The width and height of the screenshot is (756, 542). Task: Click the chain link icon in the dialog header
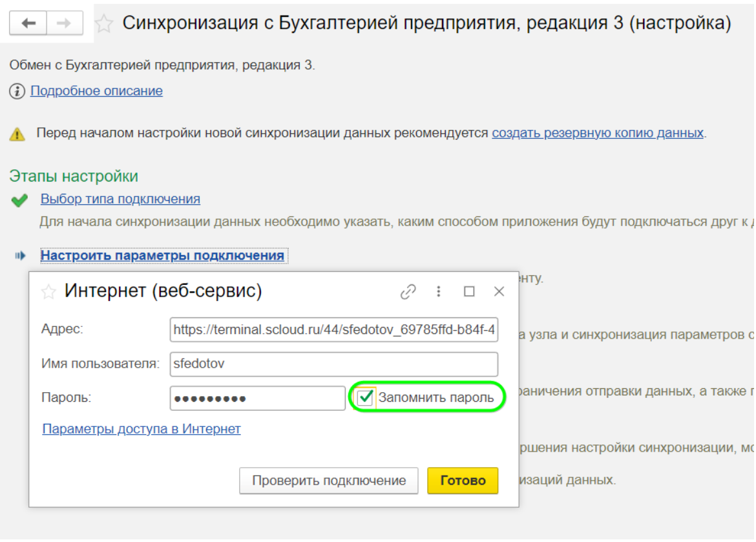coord(408,292)
